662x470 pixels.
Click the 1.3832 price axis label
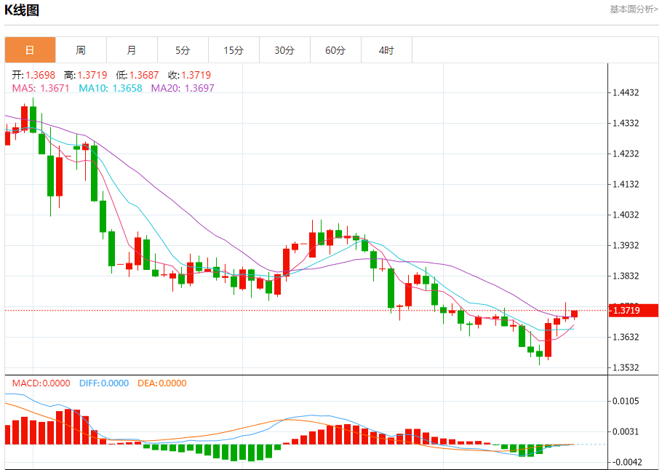[626, 276]
